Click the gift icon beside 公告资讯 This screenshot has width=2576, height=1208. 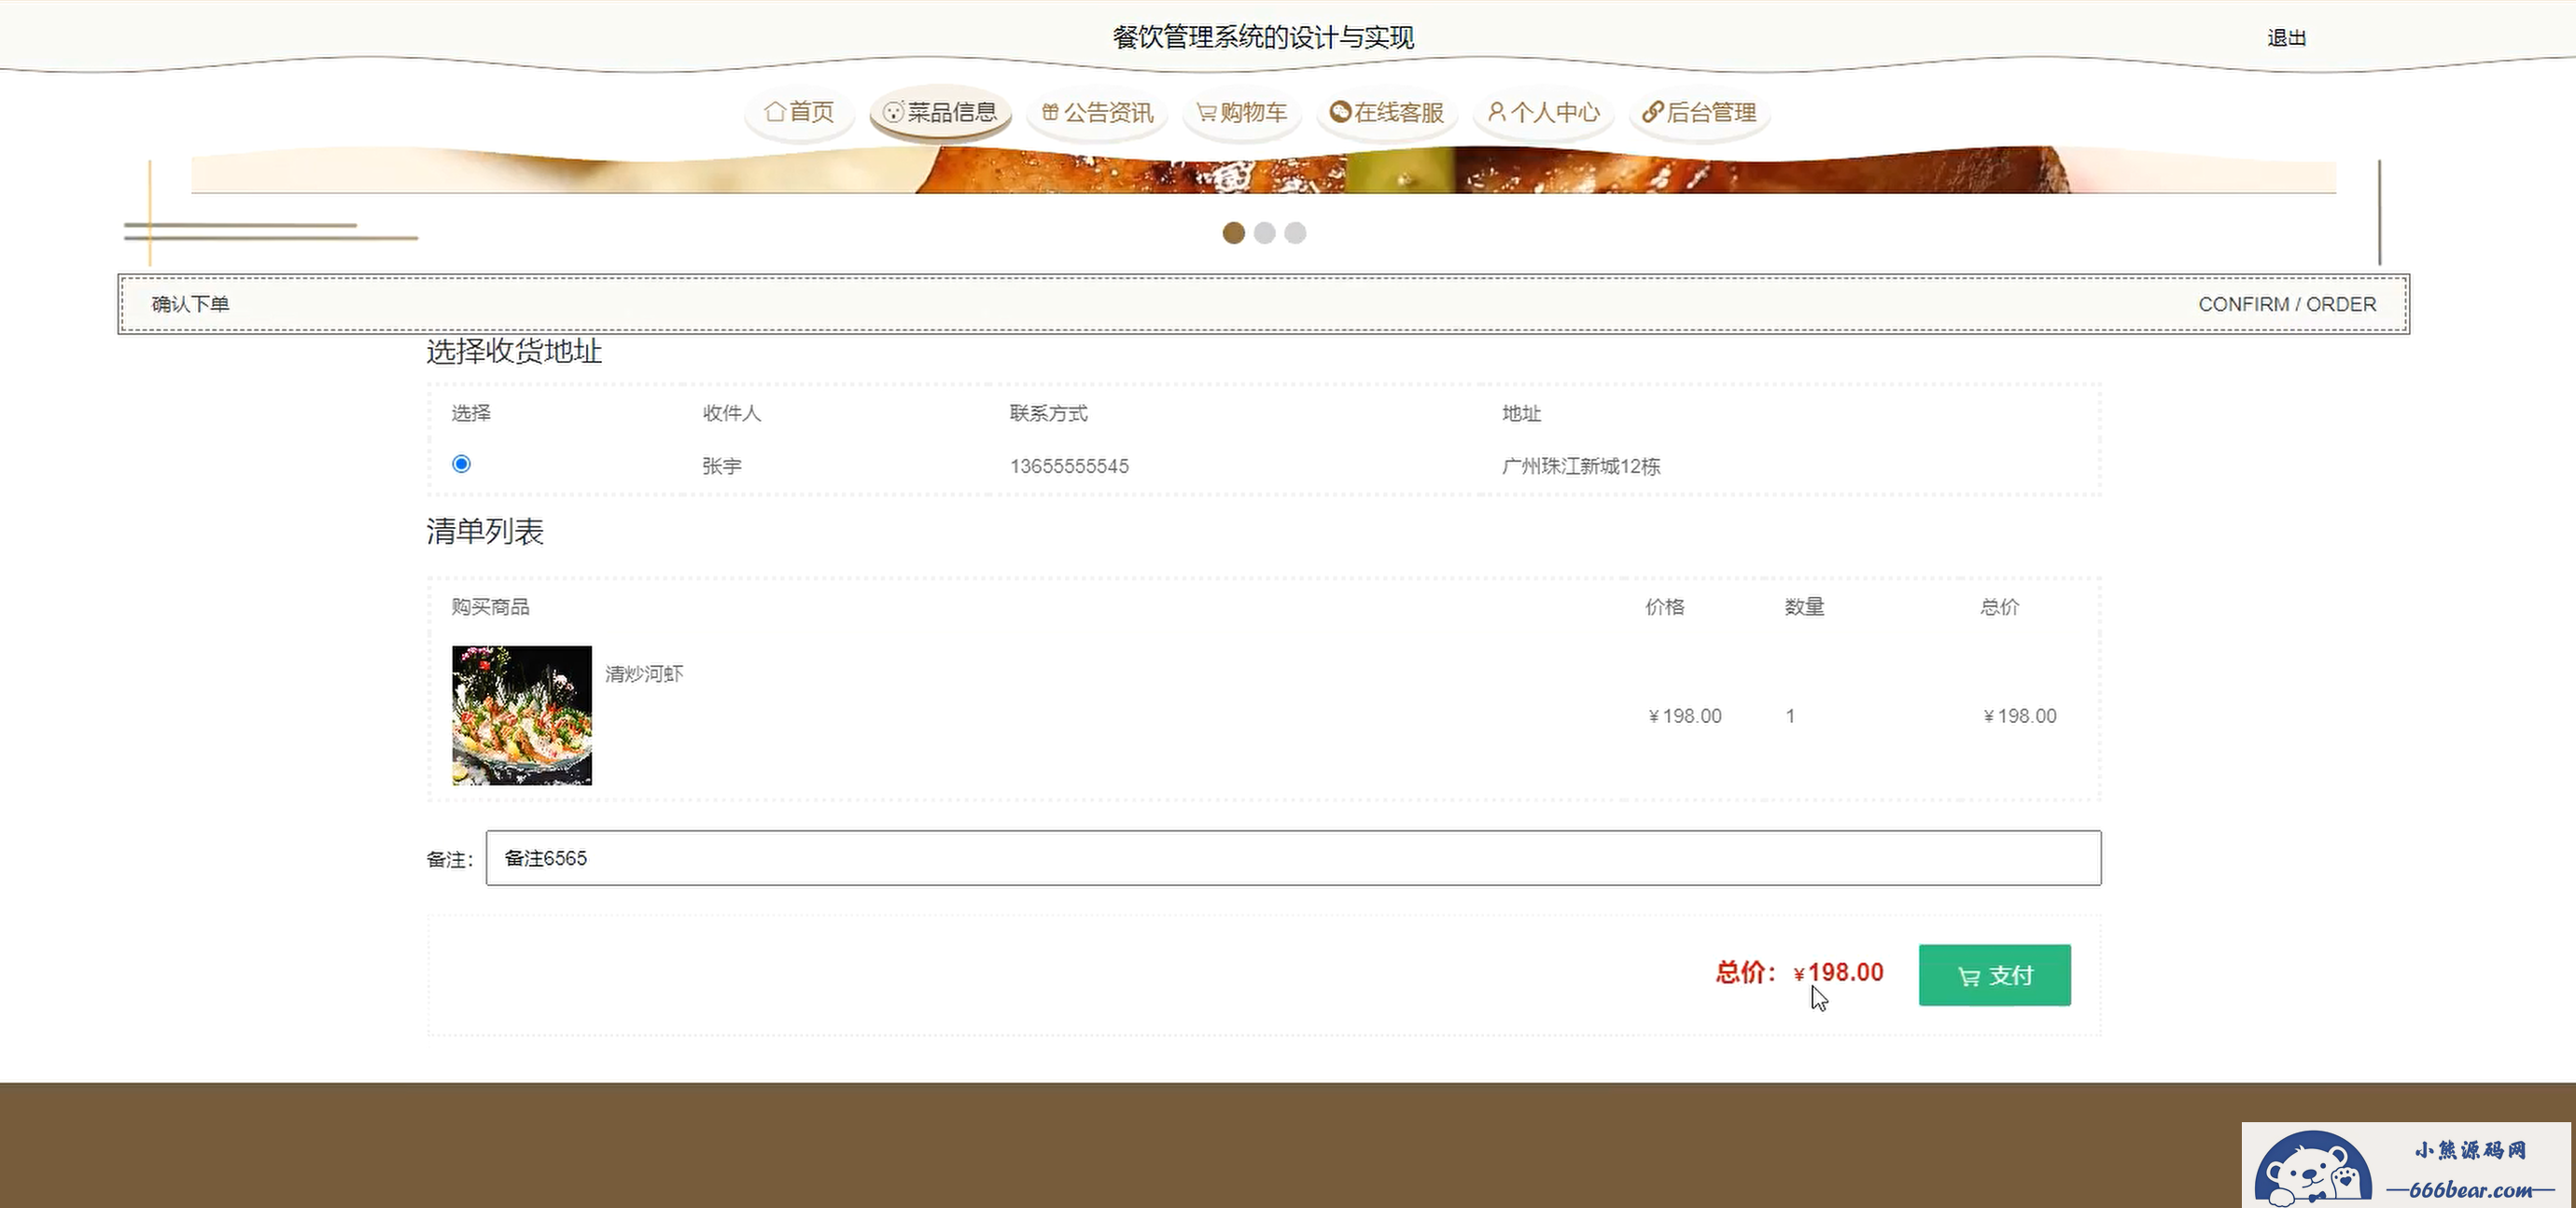click(1050, 112)
